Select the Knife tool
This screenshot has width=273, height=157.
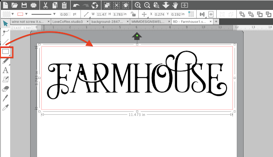pos(6,98)
